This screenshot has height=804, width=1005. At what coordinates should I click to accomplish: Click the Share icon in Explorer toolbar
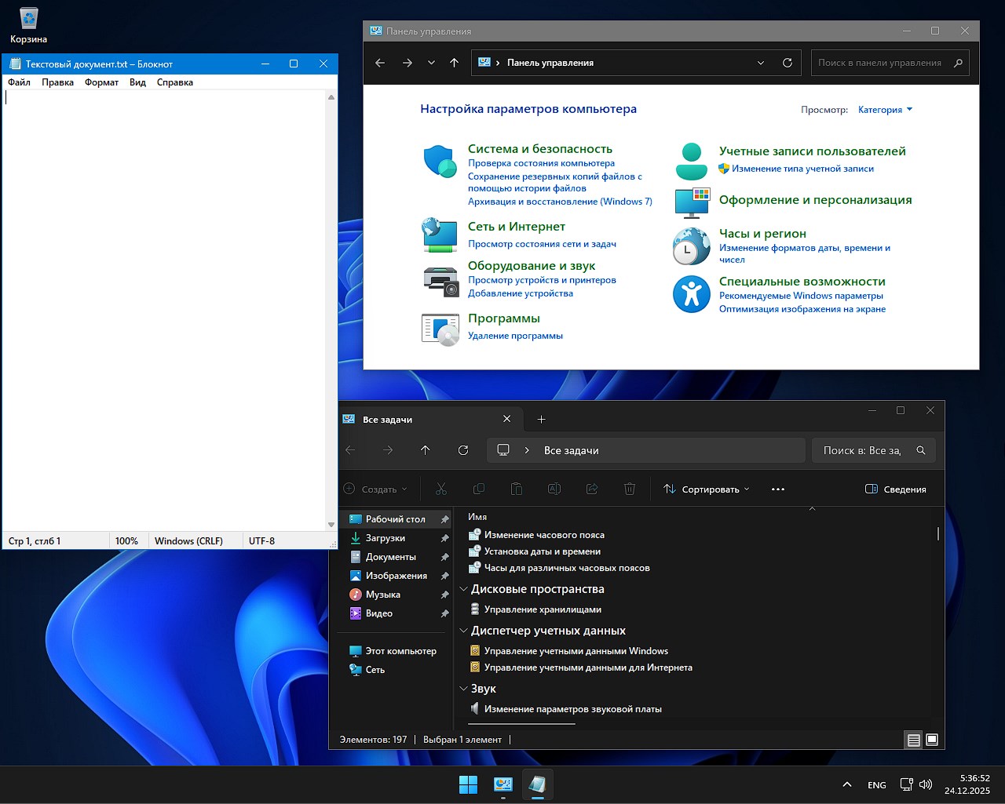pyautogui.click(x=592, y=488)
